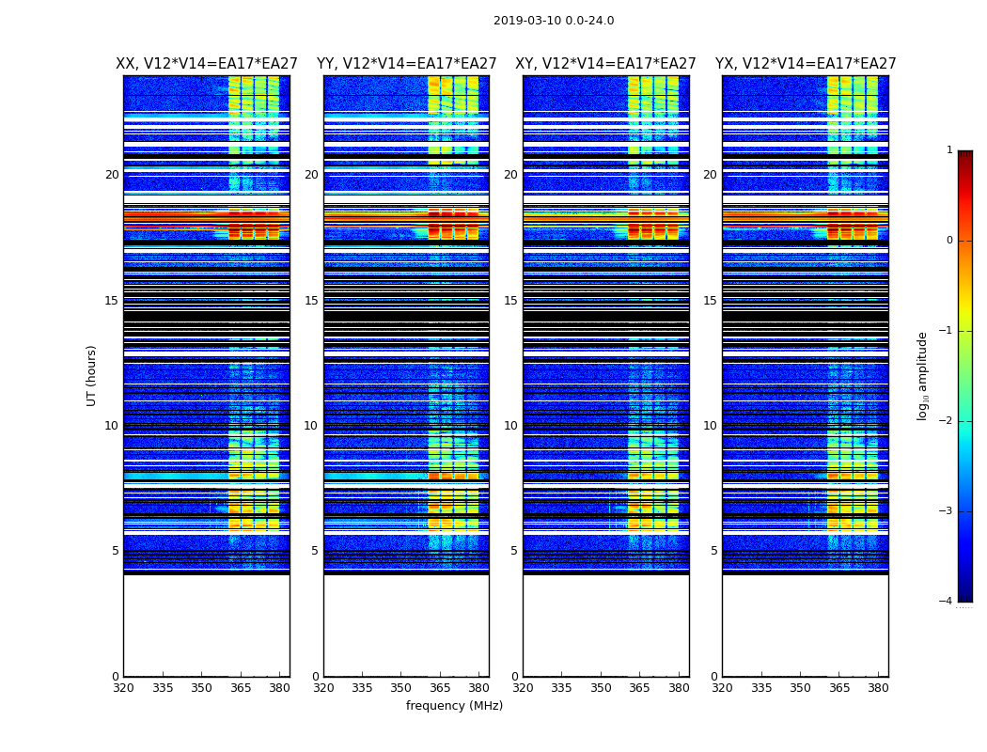Screen dimensions: 987x752
Task: Click the log10 amplitude colorbar label
Action: click(x=923, y=376)
